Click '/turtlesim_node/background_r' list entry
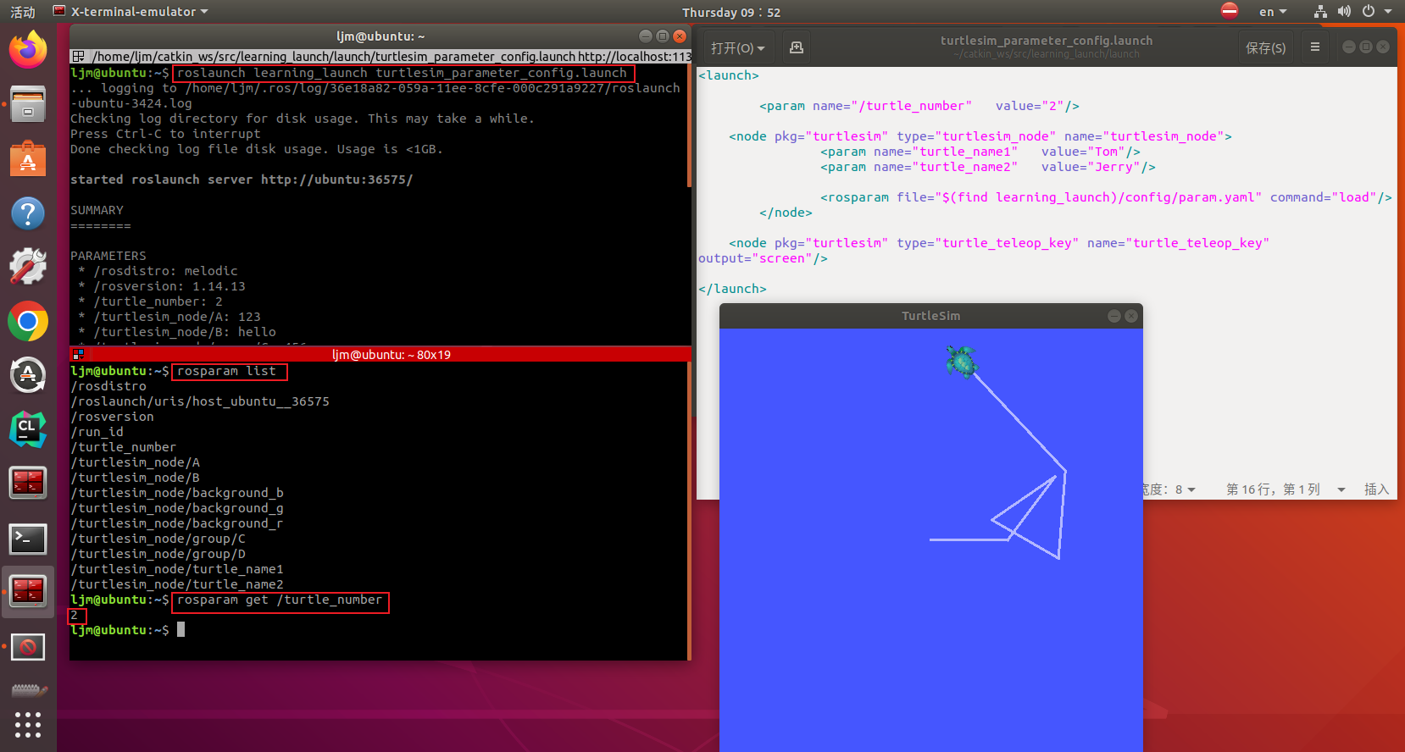The height and width of the screenshot is (752, 1405). pos(177,523)
